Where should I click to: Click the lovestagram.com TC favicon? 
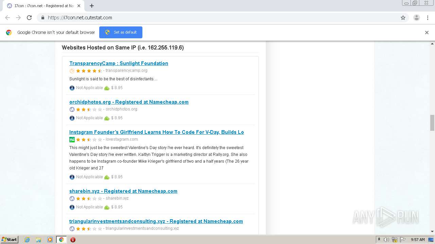coord(72,140)
